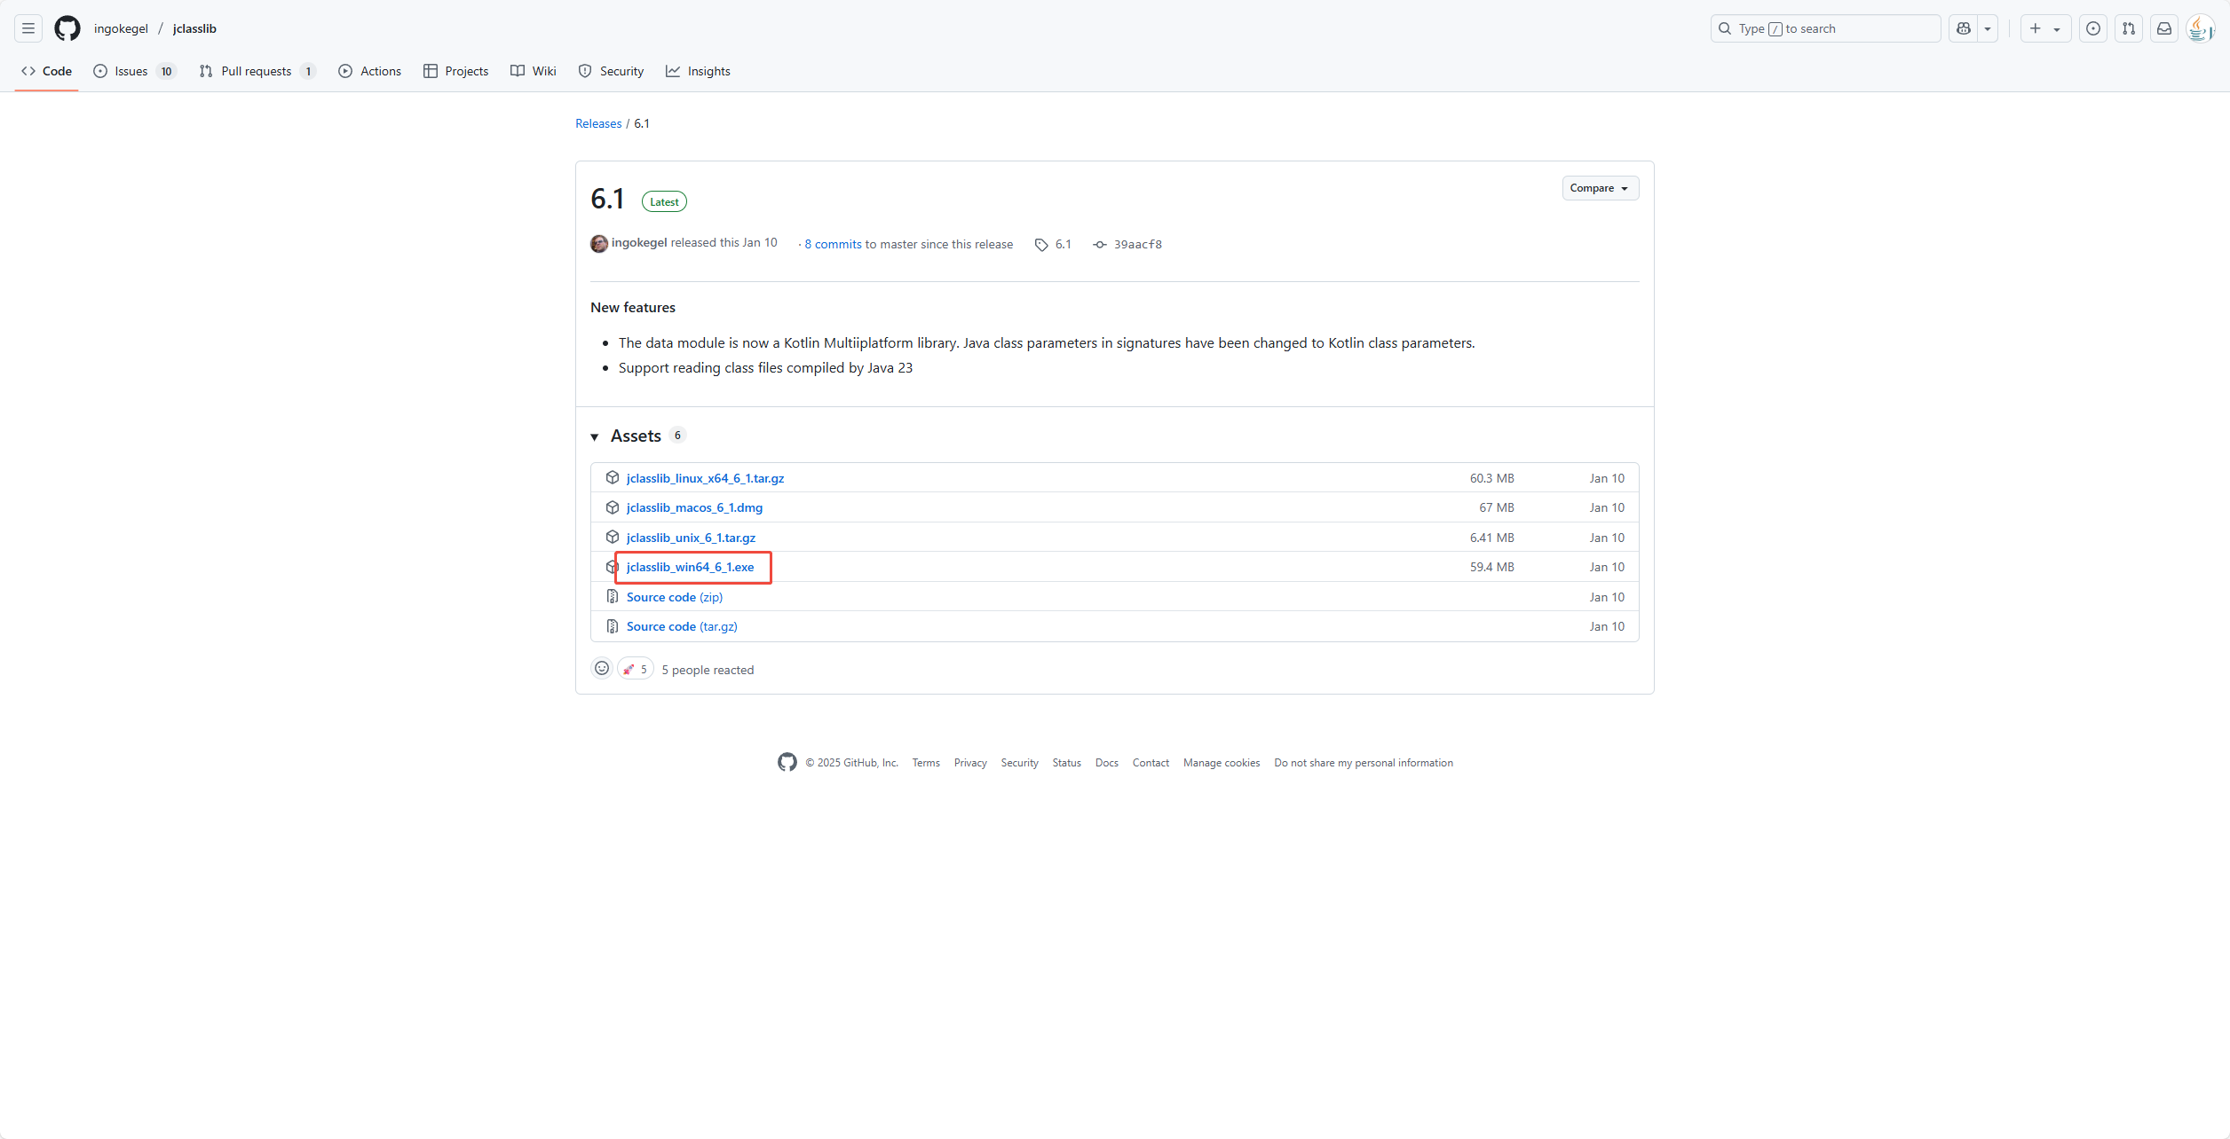Download jclasslib_unix_6_1.tar.gz

[691, 538]
